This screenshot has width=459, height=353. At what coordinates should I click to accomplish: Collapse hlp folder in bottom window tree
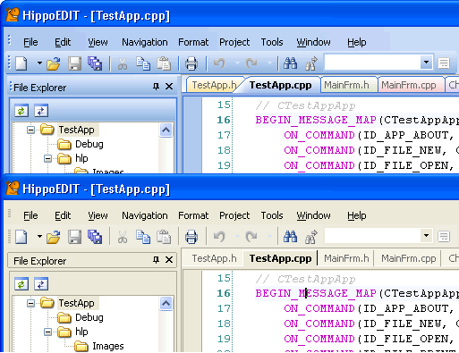point(47,332)
